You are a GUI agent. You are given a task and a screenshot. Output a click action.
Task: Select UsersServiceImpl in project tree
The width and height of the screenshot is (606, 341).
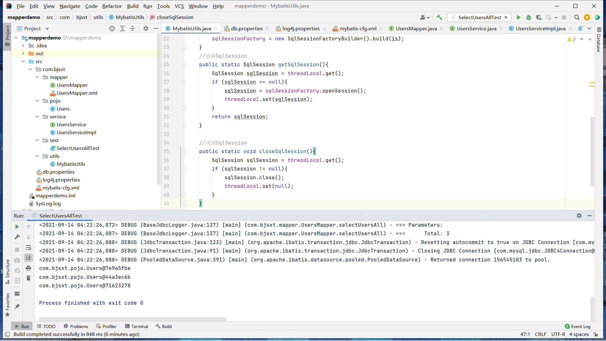[76, 132]
